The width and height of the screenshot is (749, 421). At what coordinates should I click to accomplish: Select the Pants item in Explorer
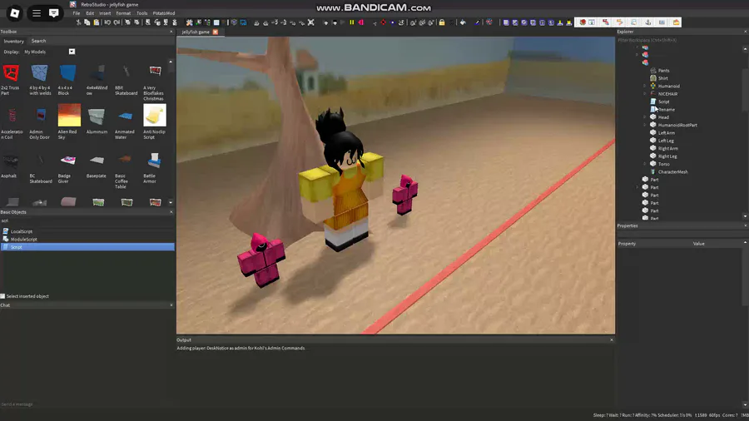point(663,70)
